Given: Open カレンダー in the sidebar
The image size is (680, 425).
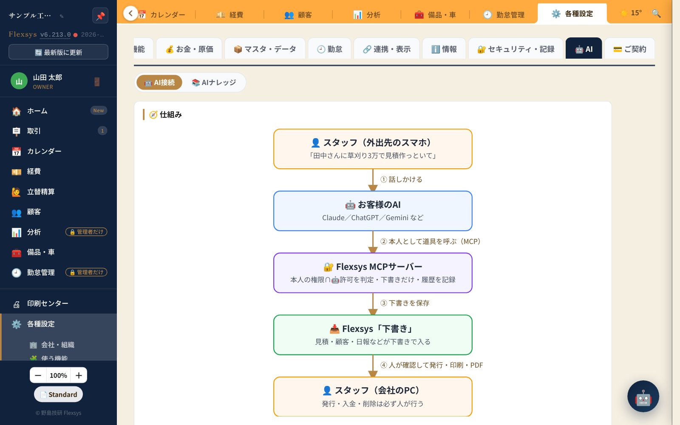Looking at the screenshot, I should tap(59, 151).
